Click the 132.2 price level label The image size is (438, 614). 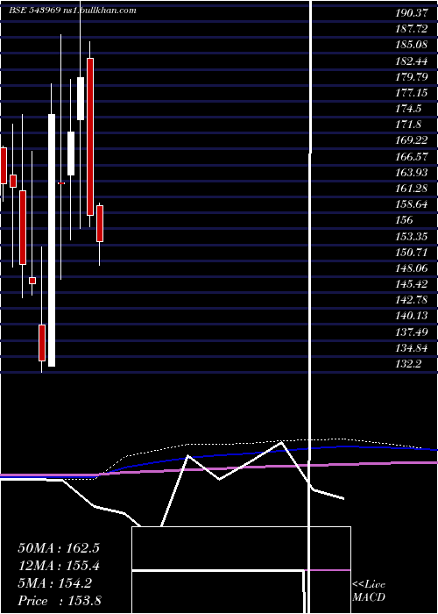pos(408,364)
